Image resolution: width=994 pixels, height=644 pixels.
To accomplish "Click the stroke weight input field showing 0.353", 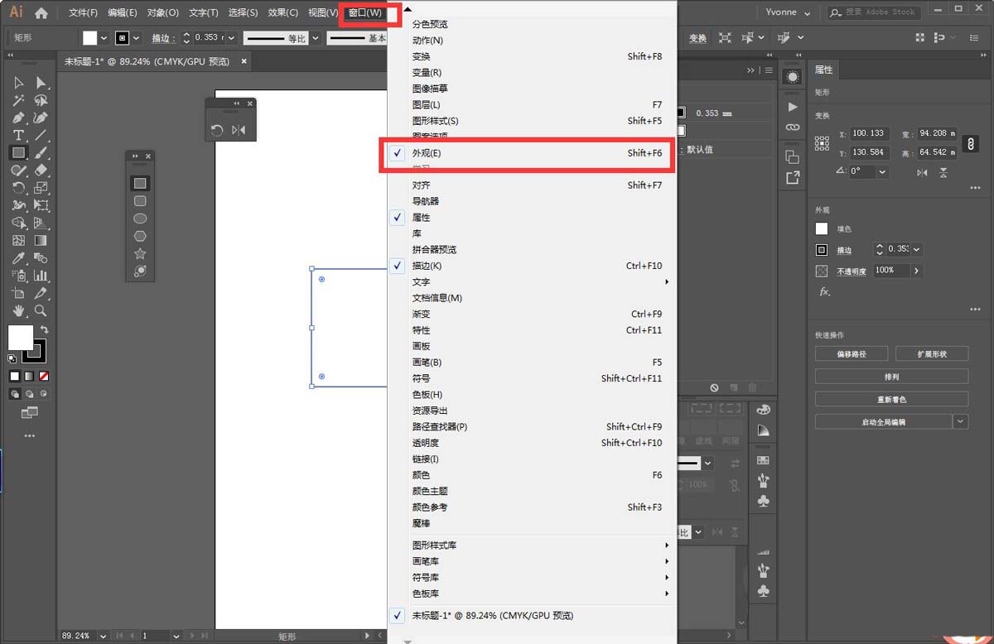I will pos(206,37).
